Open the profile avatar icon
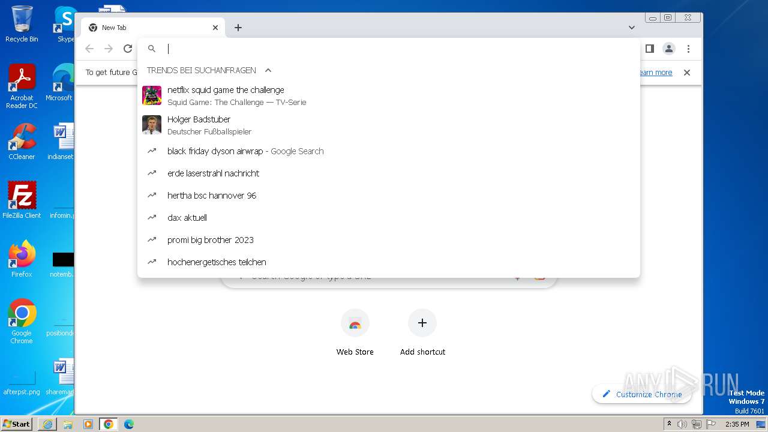 coord(669,49)
